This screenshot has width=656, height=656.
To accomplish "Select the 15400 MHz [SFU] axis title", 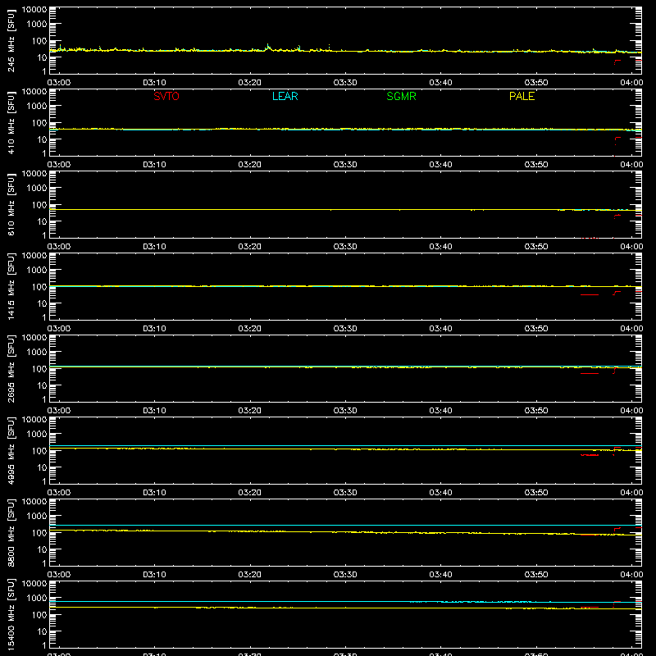I will click(11, 614).
